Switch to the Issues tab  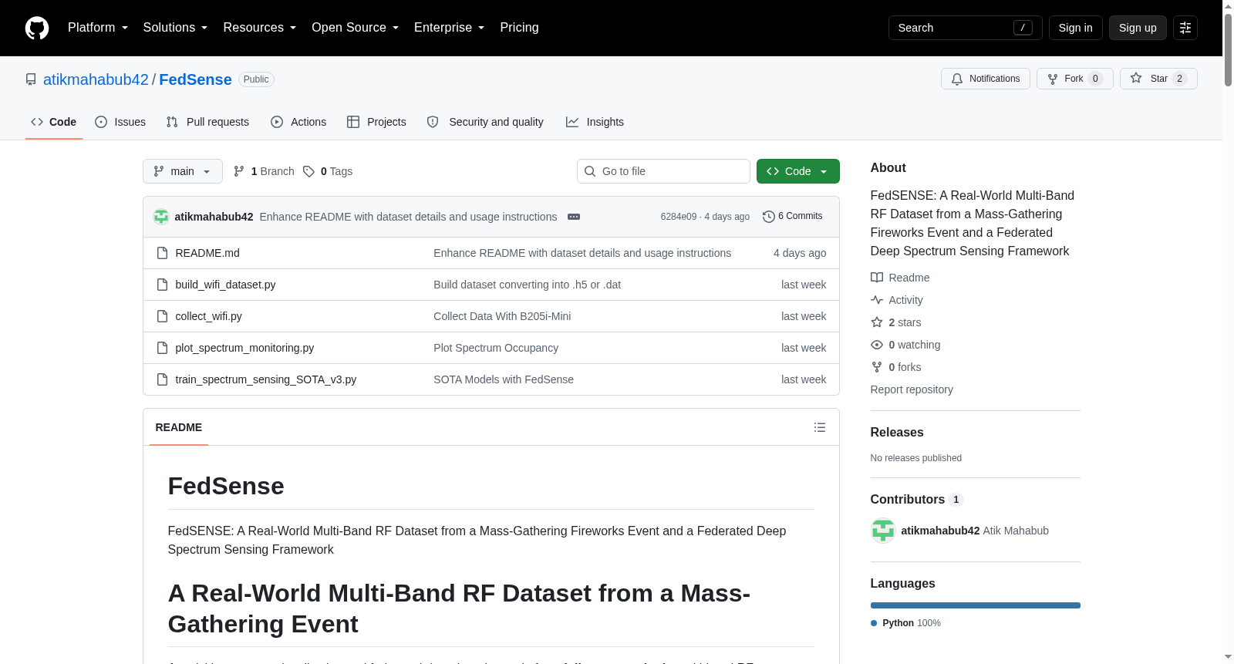(x=120, y=122)
